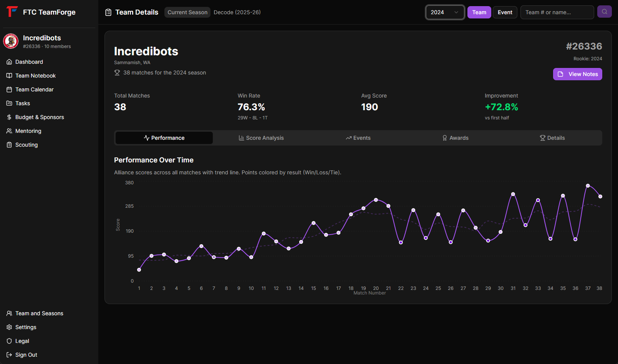The image size is (618, 364).
Task: Click the Incredibots team avatar
Action: point(11,41)
